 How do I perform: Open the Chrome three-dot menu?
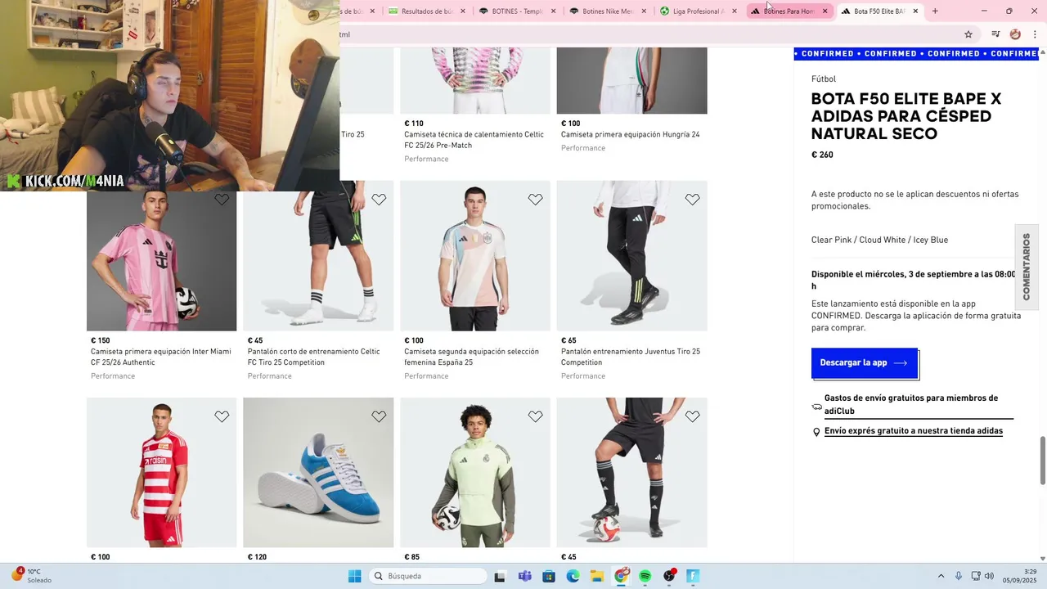point(1035,34)
